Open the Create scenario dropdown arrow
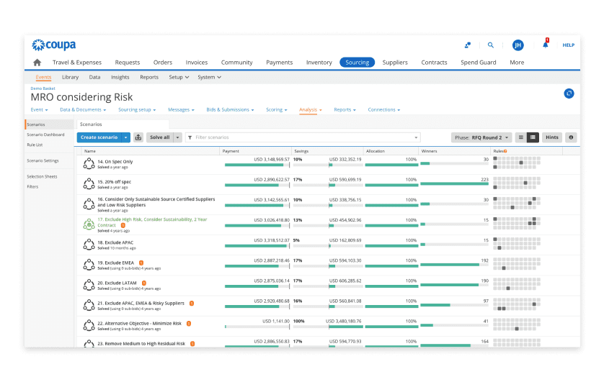This screenshot has height=382, width=604. coord(126,137)
